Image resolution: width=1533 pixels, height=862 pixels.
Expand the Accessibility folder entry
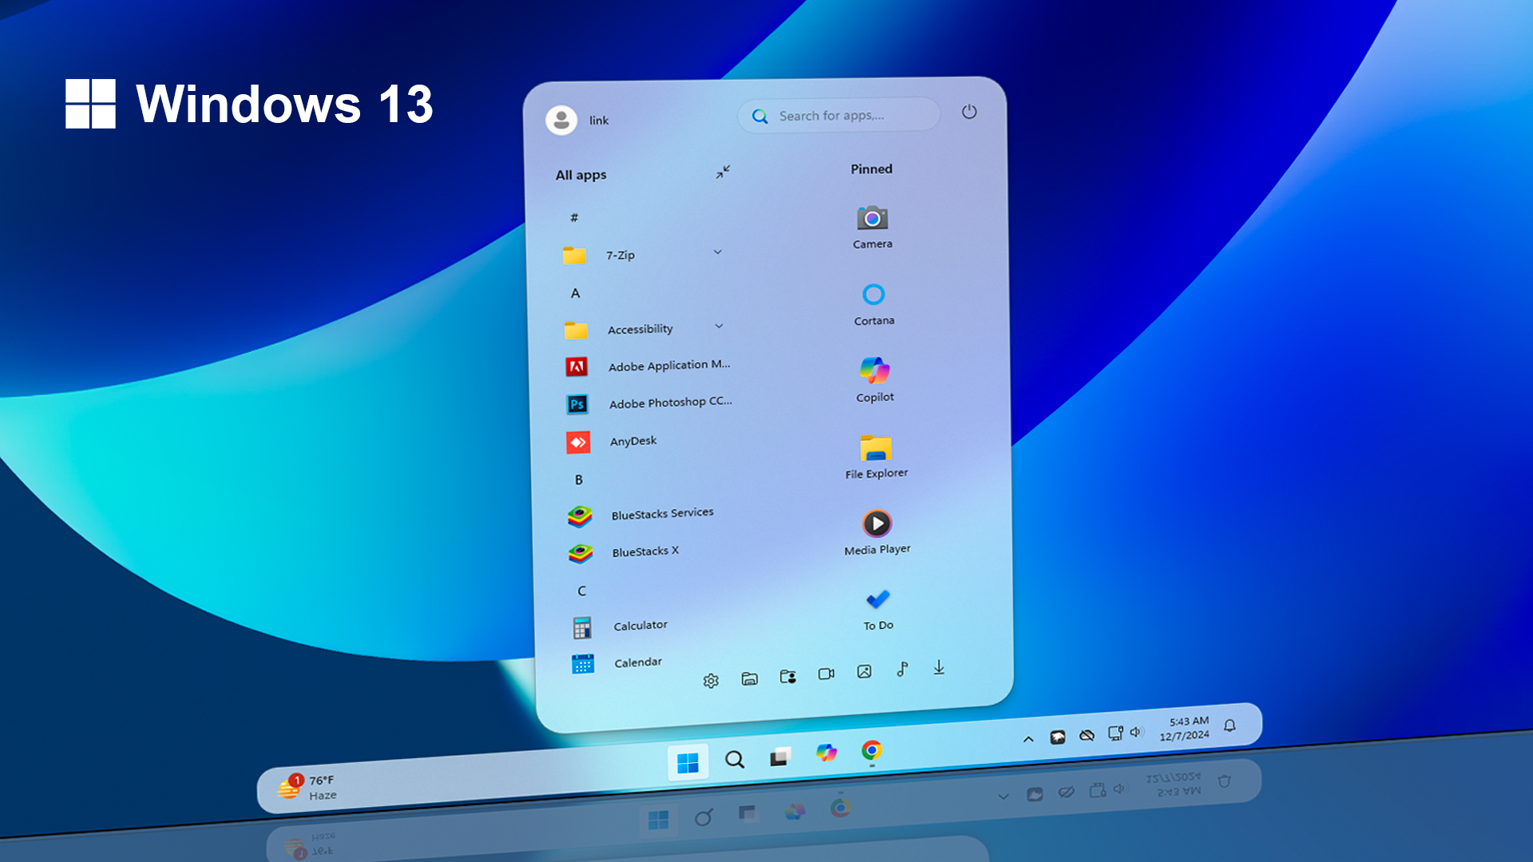point(718,326)
